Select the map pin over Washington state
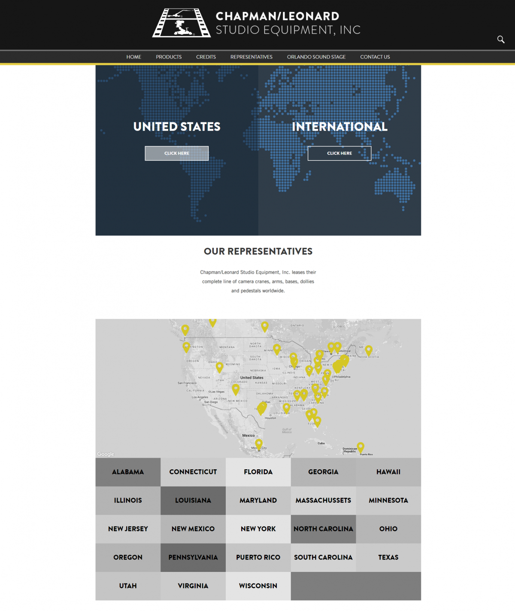The height and width of the screenshot is (611, 515). pos(186,347)
